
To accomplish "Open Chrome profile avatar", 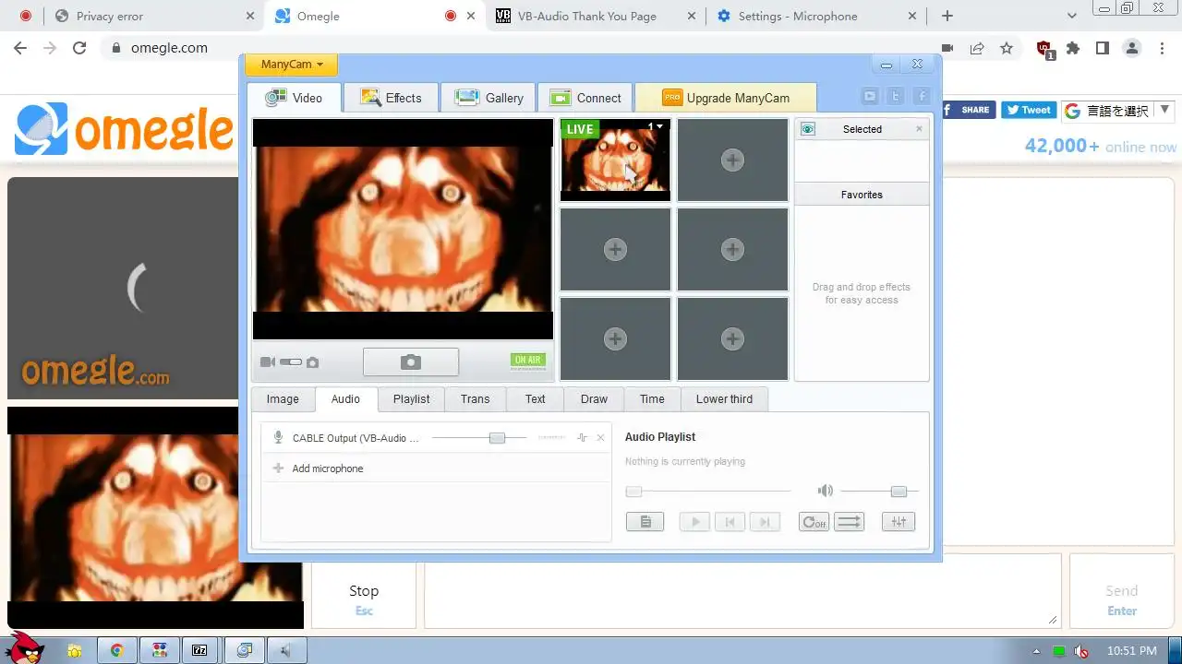I will [x=1131, y=48].
